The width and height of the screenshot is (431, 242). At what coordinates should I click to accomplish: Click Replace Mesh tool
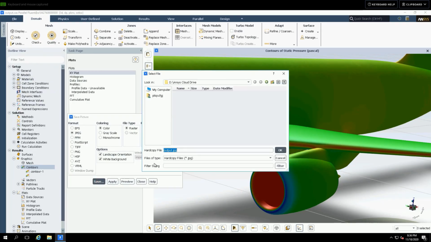coord(157,37)
